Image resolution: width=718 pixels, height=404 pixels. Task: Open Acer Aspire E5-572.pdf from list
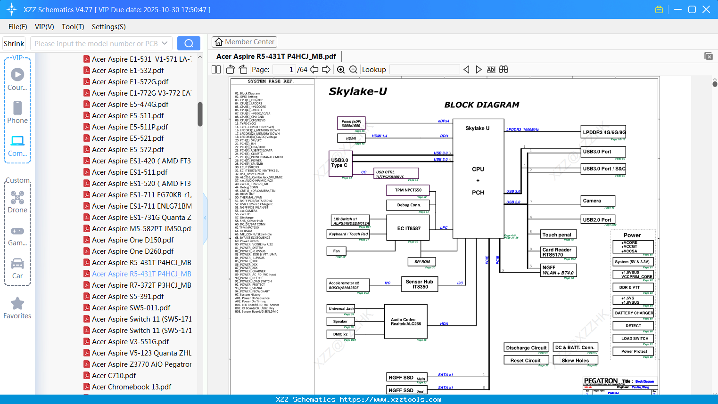click(128, 150)
